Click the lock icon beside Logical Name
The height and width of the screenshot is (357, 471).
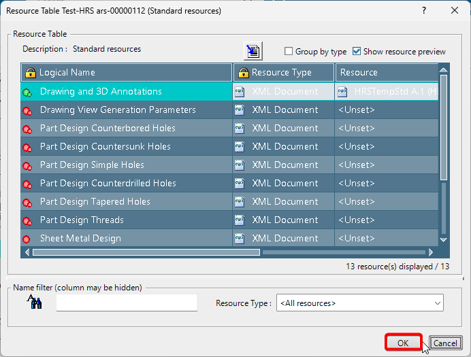[31, 73]
